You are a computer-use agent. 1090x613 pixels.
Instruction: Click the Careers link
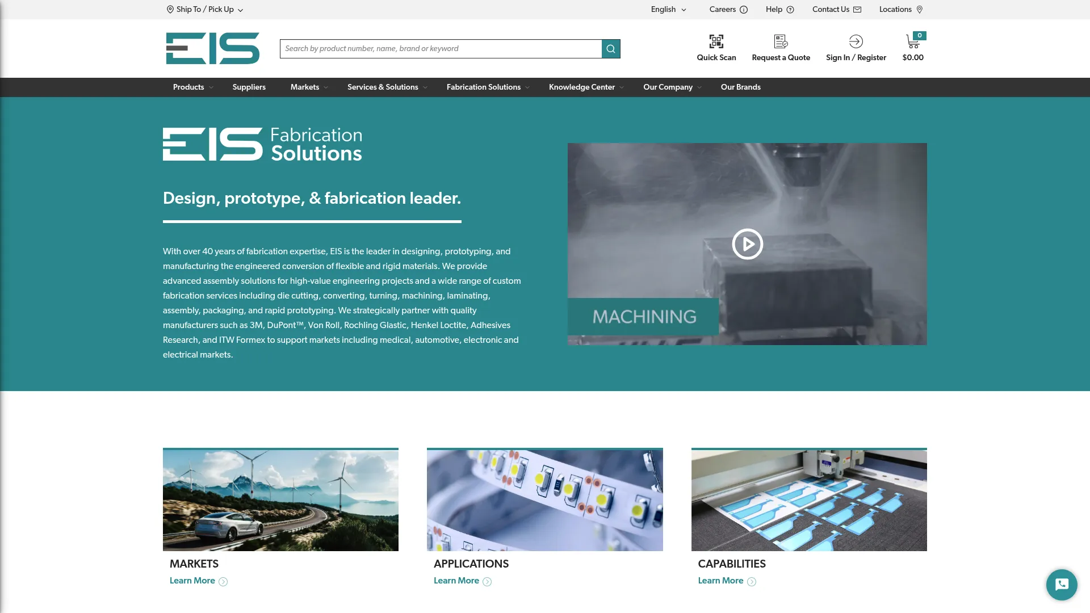[x=723, y=10]
